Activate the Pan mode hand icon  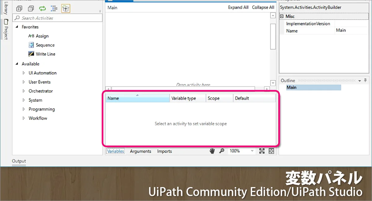[x=212, y=151]
